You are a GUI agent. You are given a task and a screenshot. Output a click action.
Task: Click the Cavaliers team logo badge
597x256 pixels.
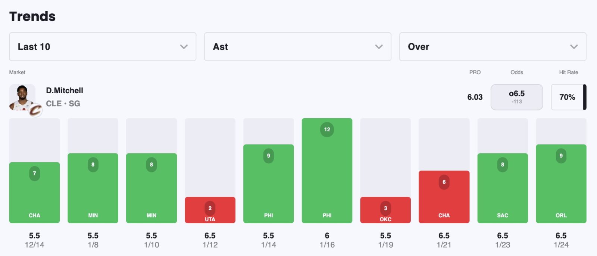click(x=36, y=110)
